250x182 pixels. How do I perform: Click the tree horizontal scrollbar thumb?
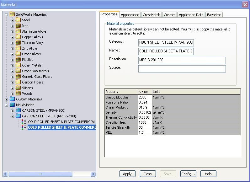(40, 174)
